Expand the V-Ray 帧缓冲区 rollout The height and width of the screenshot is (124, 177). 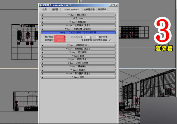point(78,22)
